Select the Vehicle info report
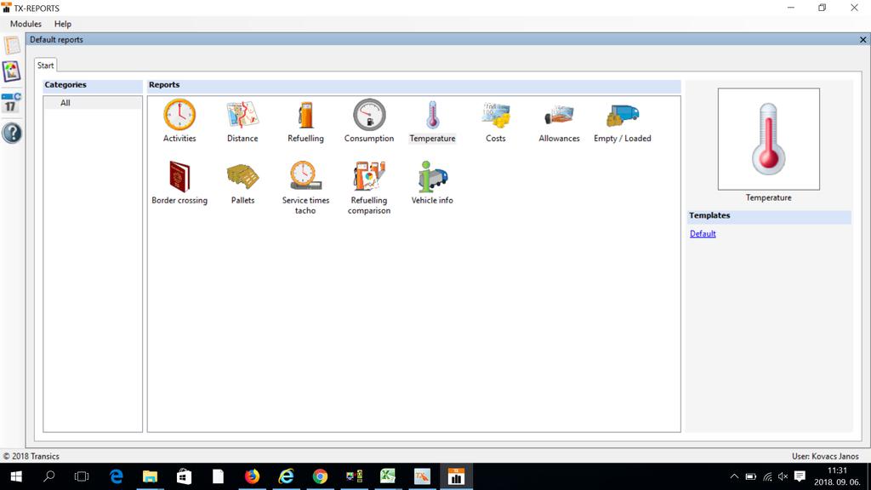Image resolution: width=871 pixels, height=490 pixels. point(432,184)
